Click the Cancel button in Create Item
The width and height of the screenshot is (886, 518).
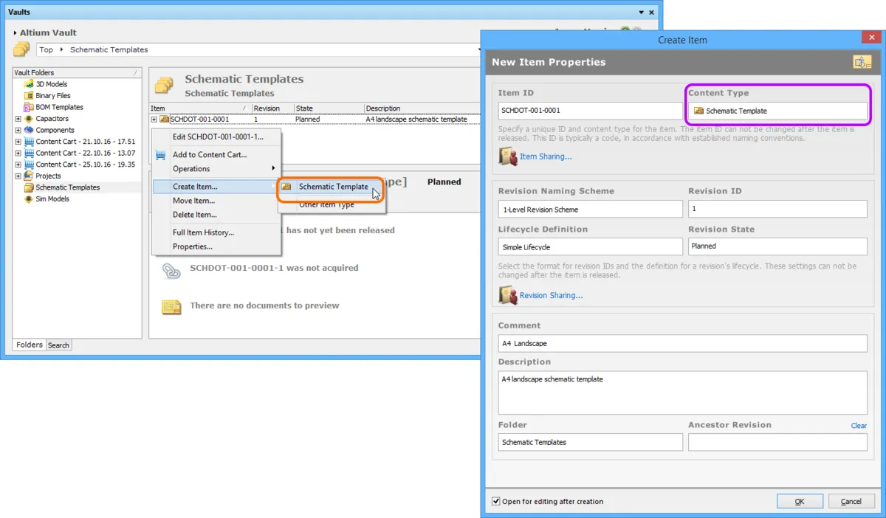coord(851,501)
